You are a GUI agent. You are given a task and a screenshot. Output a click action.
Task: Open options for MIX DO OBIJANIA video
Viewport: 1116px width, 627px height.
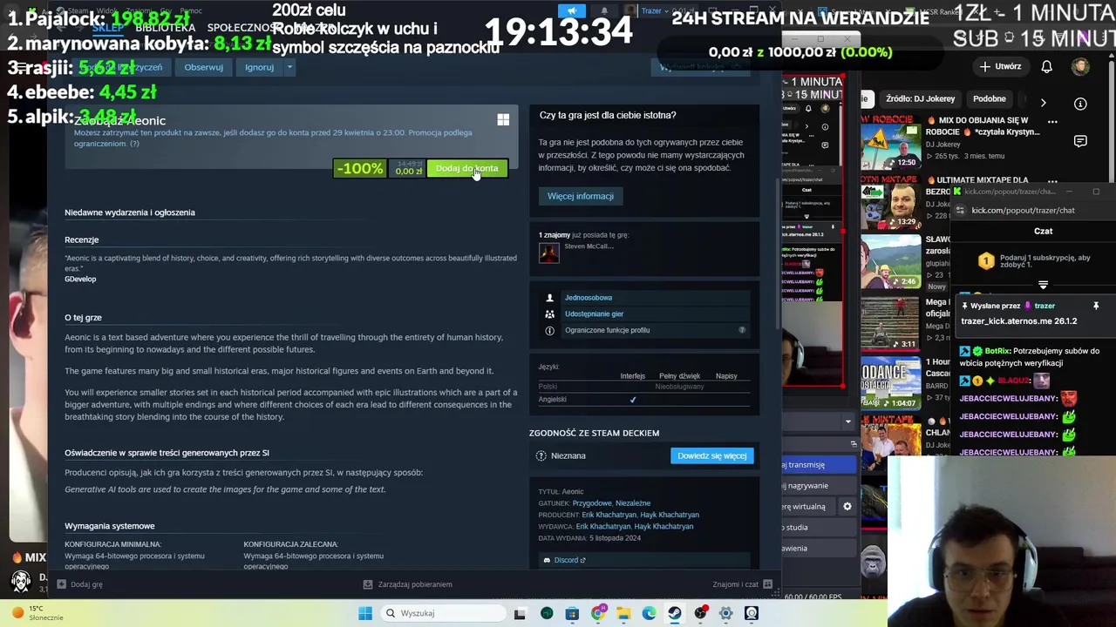pos(1052,122)
